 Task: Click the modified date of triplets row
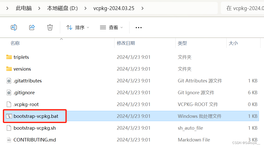pos(134,57)
